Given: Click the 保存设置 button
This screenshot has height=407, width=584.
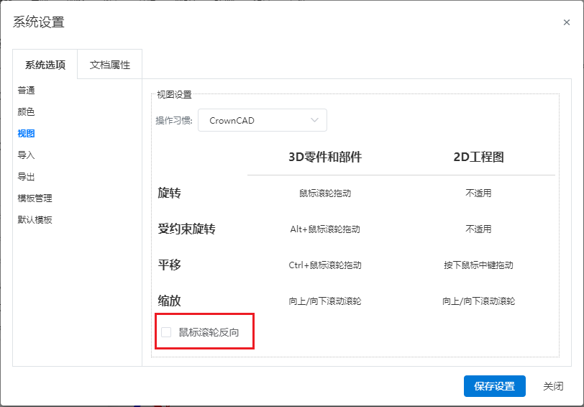Looking at the screenshot, I should 494,386.
